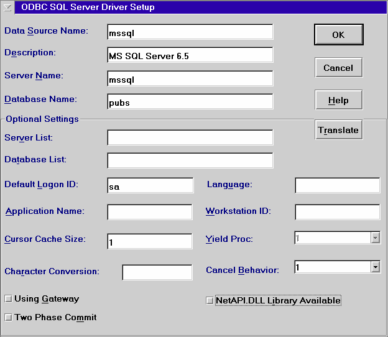388x337 pixels.
Task: Select the Default Logon ID field
Action: [x=150, y=185]
